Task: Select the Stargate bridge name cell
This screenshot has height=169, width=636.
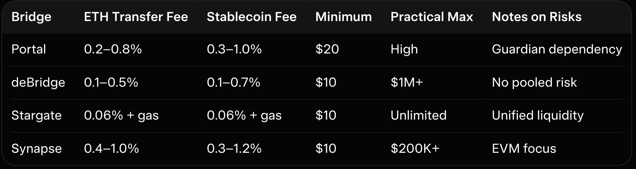Action: (x=36, y=116)
